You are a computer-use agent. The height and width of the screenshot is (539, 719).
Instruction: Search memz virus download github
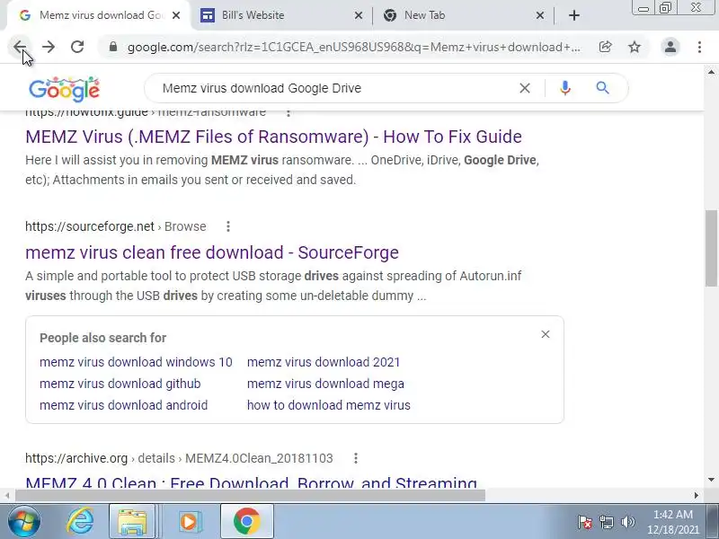click(120, 384)
